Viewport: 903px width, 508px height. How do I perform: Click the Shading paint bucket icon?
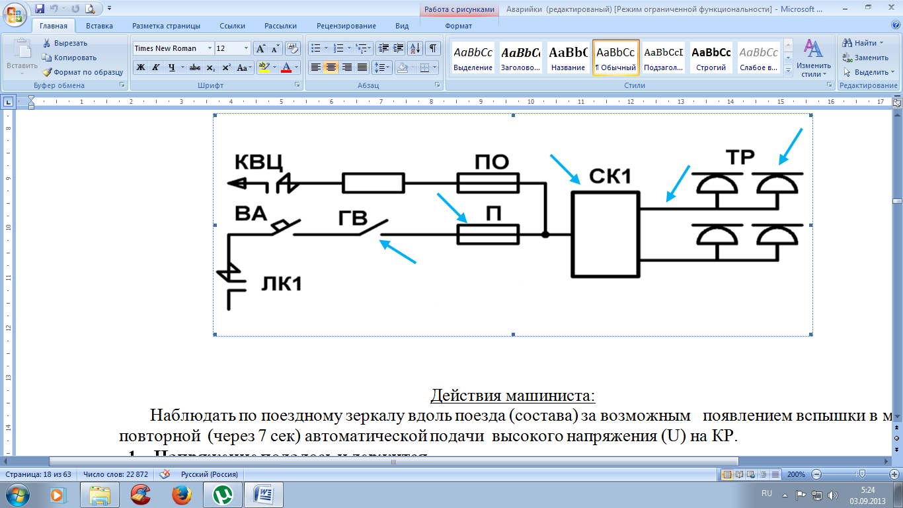(401, 67)
